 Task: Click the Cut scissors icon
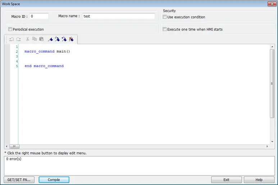[27, 39]
